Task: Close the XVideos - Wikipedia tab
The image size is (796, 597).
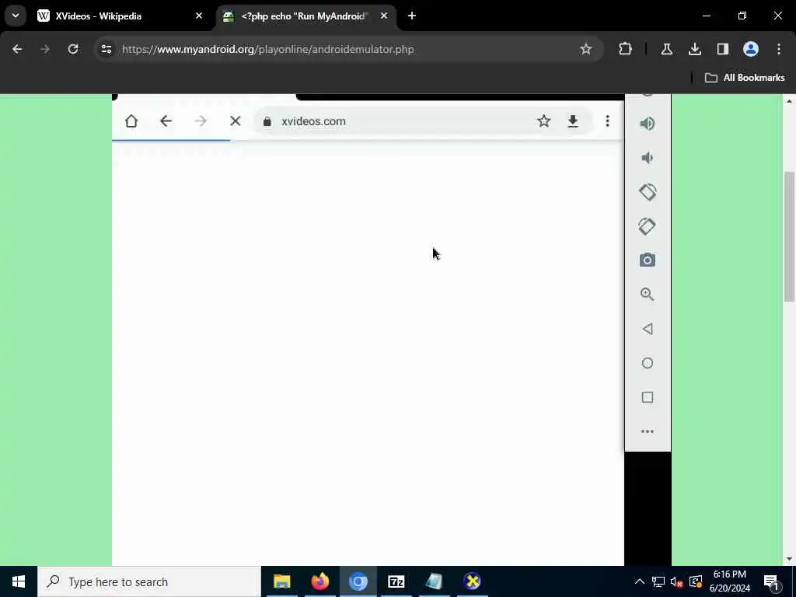Action: 199,16
